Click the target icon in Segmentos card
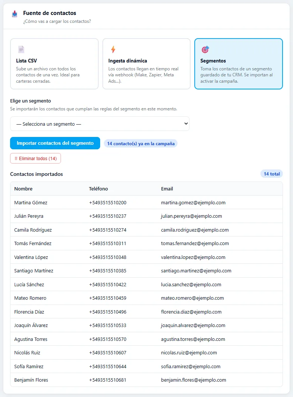 [x=205, y=49]
